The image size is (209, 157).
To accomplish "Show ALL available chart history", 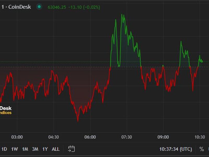I will (x=55, y=149).
